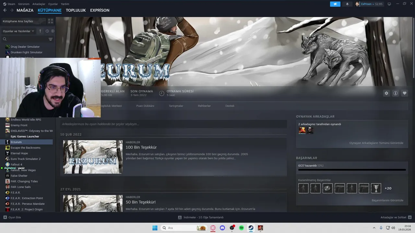The width and height of the screenshot is (415, 233).
Task: Click Kütüphane Ana Sayfası button
Action: coord(23,21)
